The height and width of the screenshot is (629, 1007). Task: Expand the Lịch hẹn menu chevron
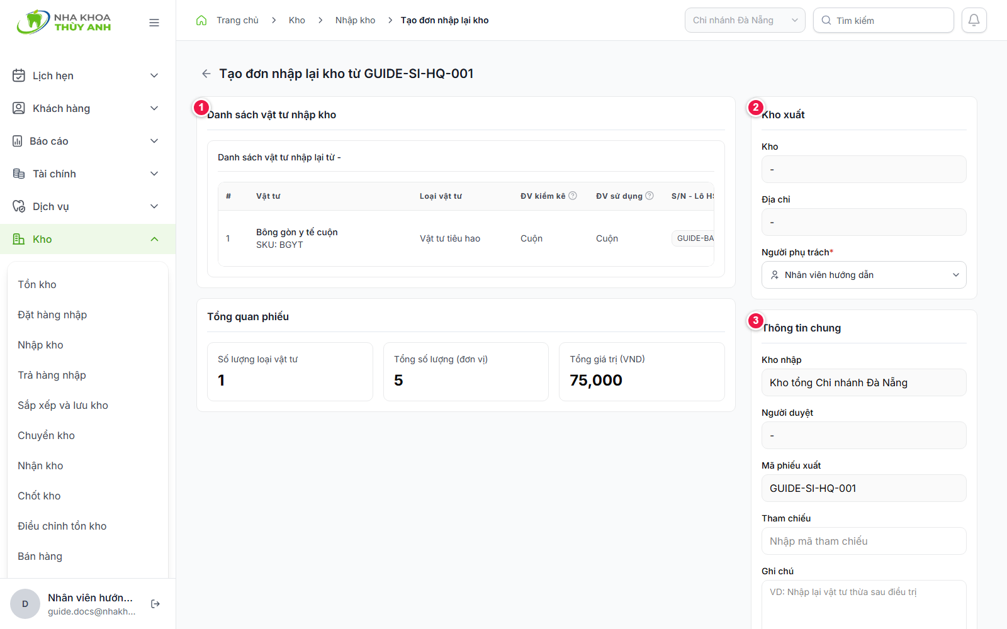pos(154,75)
